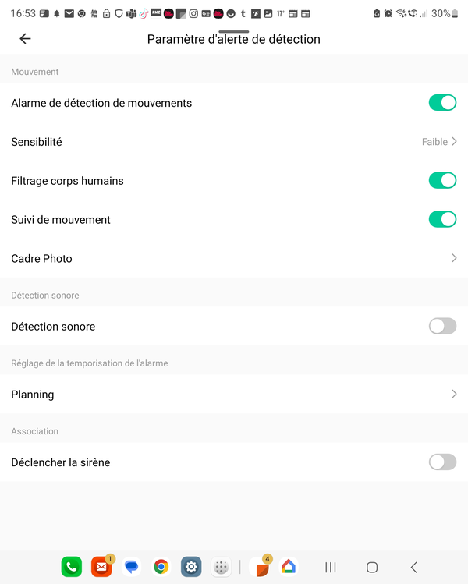Open Chrome browser from dock

click(161, 567)
